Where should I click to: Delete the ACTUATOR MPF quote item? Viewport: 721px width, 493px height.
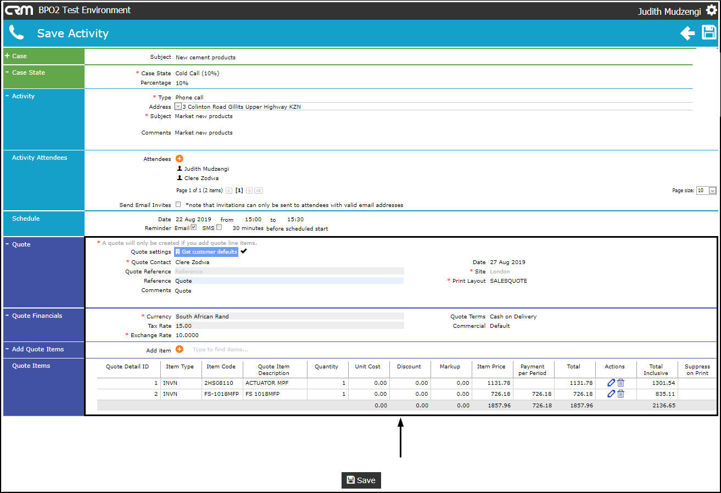tap(621, 383)
